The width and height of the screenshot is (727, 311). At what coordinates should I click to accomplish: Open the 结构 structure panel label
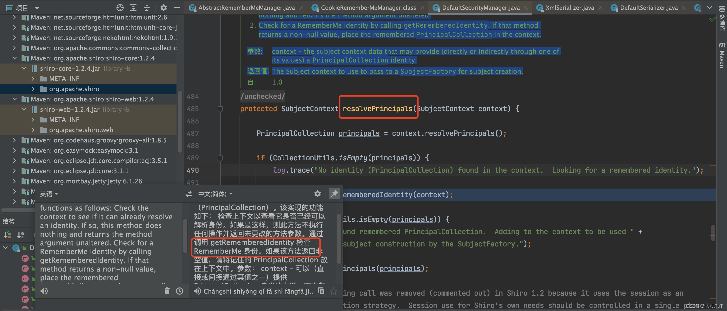pyautogui.click(x=9, y=221)
